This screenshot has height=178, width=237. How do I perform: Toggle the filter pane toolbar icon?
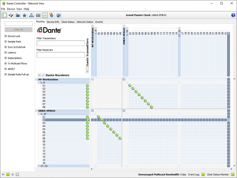[4, 15]
